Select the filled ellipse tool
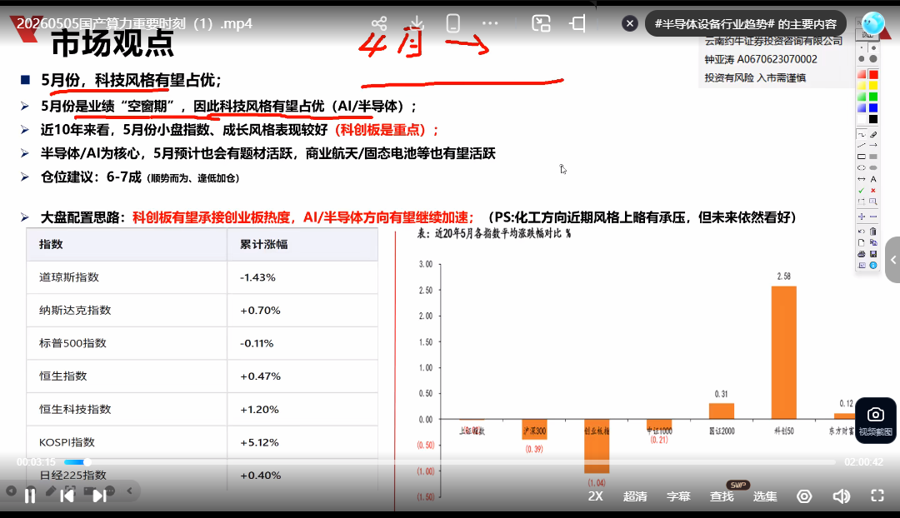The width and height of the screenshot is (900, 518). click(873, 167)
